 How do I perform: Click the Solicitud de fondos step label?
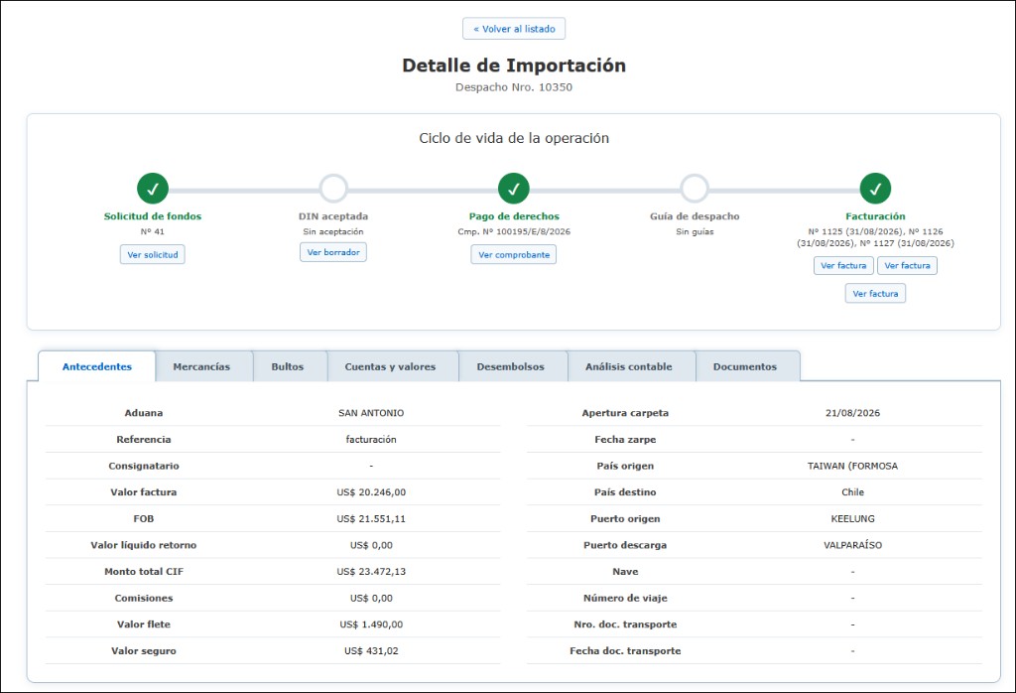153,216
